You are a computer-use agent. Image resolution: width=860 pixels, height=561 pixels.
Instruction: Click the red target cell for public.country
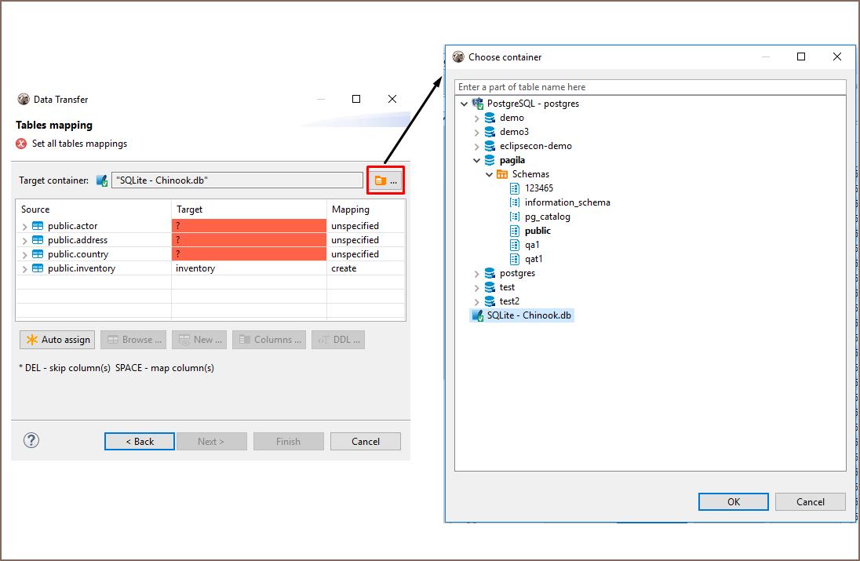pos(249,254)
